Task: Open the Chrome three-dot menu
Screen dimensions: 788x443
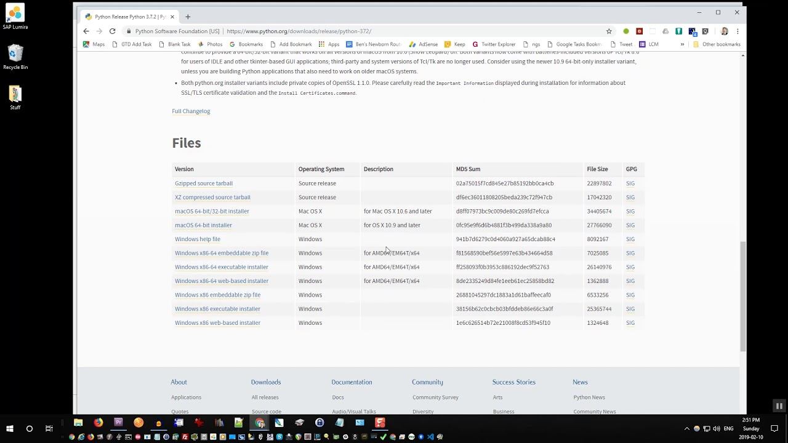Action: 737,31
